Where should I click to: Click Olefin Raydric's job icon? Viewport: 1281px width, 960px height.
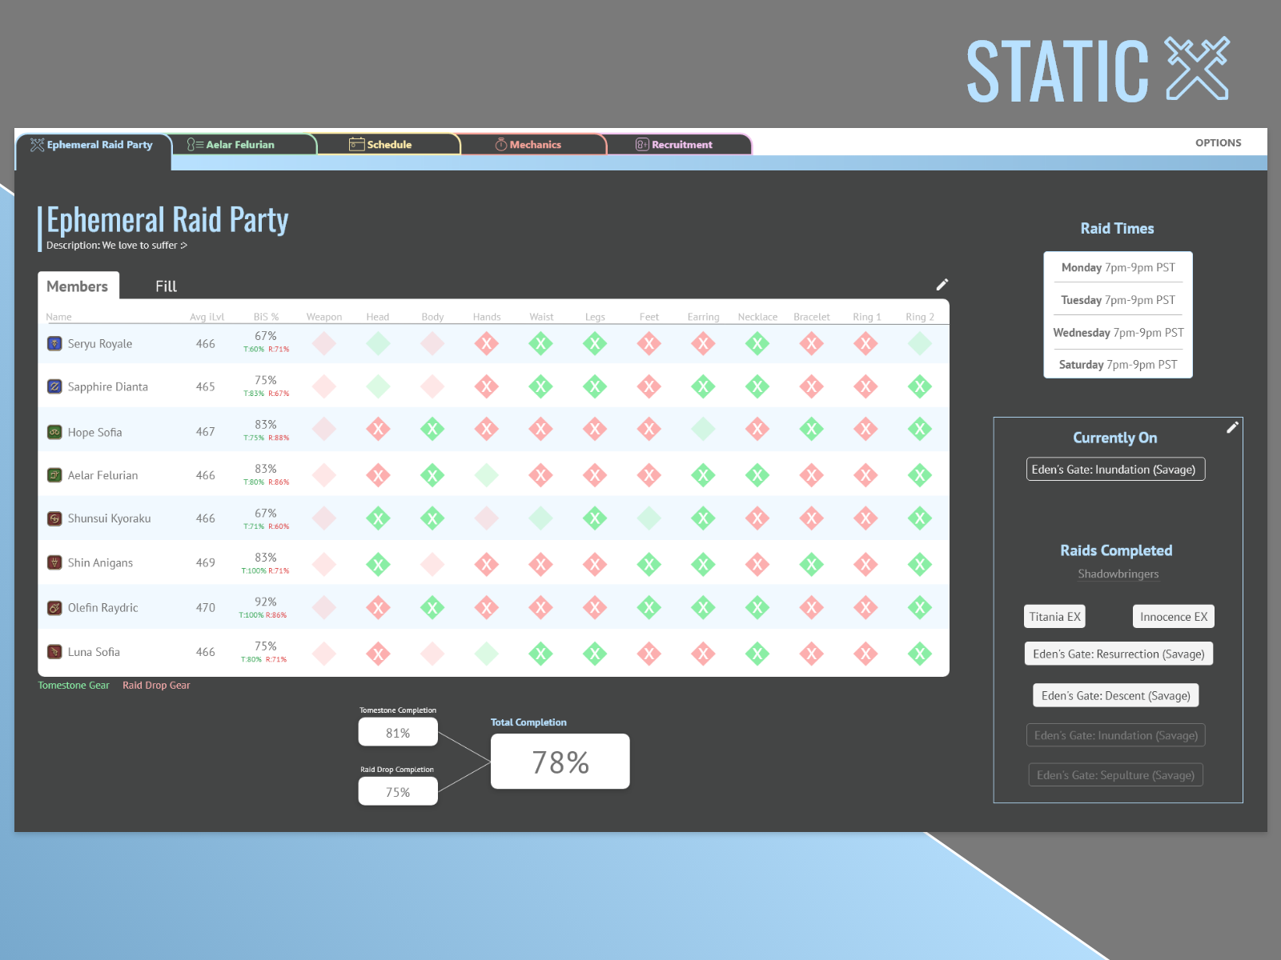click(54, 608)
